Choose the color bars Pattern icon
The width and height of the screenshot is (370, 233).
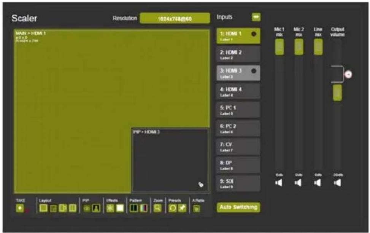(144, 208)
